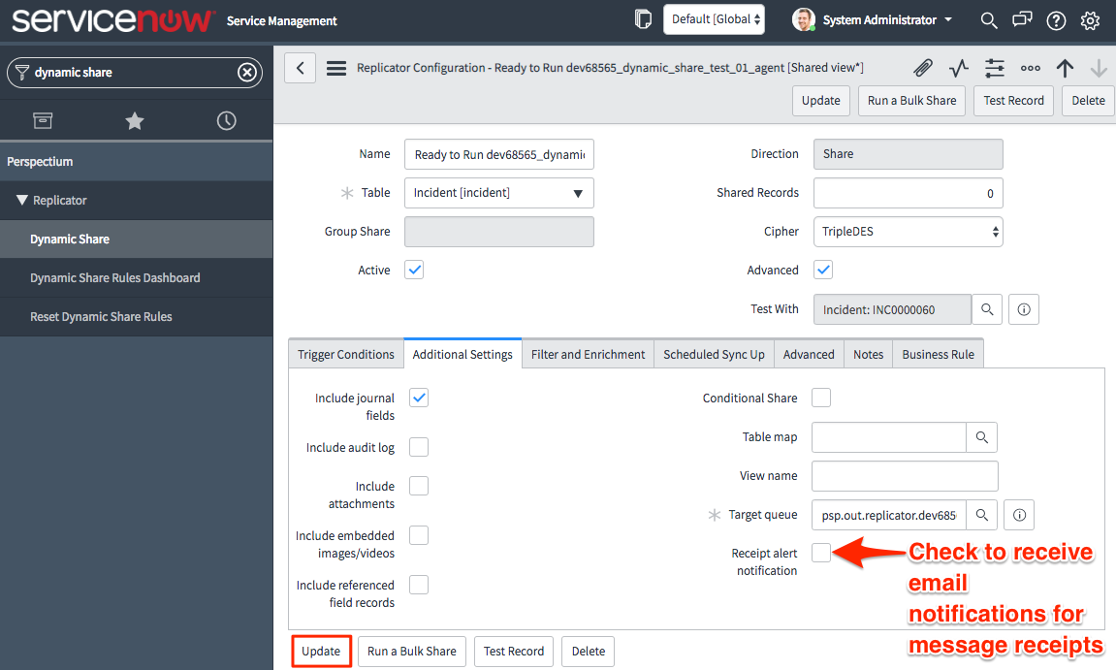
Task: Open the Notes tab
Action: click(x=869, y=354)
